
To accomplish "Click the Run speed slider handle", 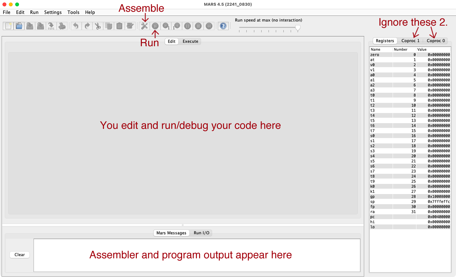I will (298, 28).
